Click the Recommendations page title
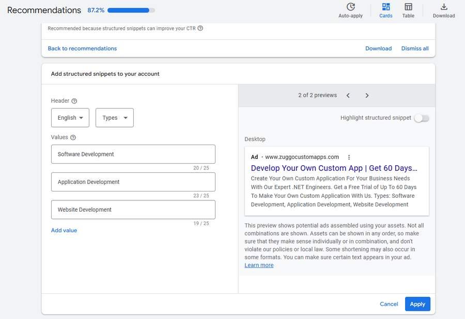 pos(44,10)
